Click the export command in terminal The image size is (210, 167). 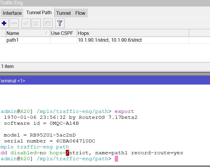(x=124, y=111)
